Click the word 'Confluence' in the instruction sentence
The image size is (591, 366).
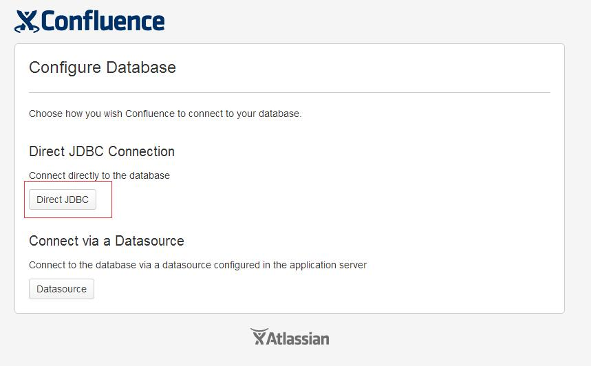pos(150,114)
